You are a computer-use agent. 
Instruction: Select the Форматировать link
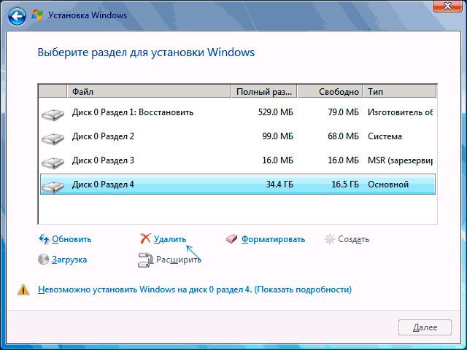point(273,239)
